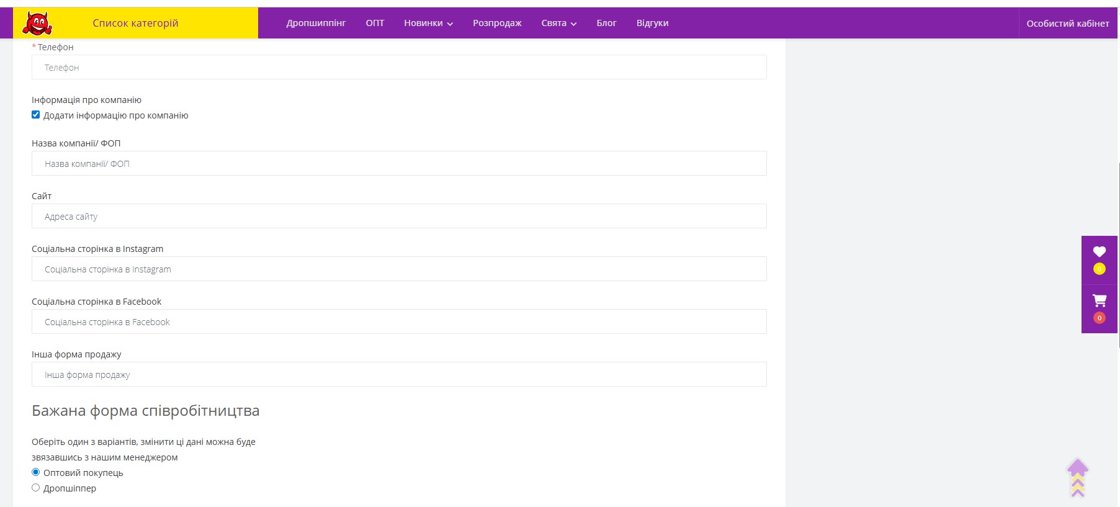
Task: Click the red devil mascot logo
Action: pos(37,24)
